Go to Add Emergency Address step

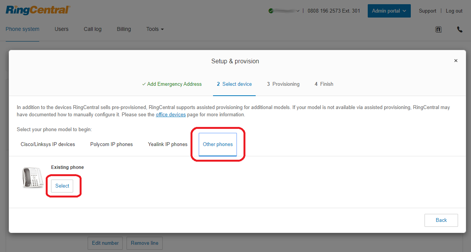172,84
